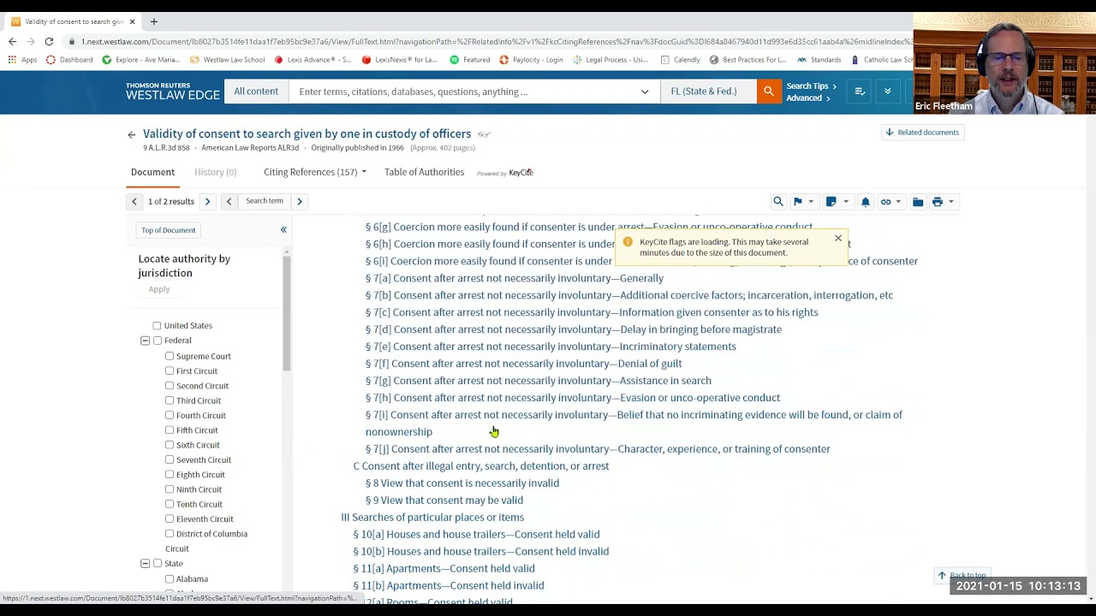This screenshot has width=1096, height=616.
Task: Go to previous result arrow
Action: point(134,201)
